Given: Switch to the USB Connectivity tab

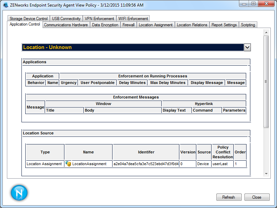Looking at the screenshot, I should pos(66,19).
